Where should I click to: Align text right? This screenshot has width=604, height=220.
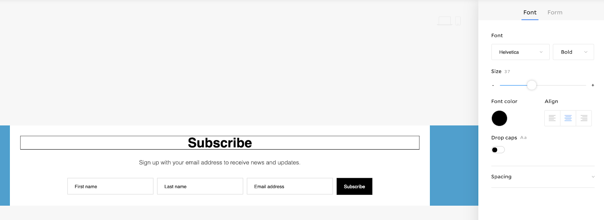point(584,118)
